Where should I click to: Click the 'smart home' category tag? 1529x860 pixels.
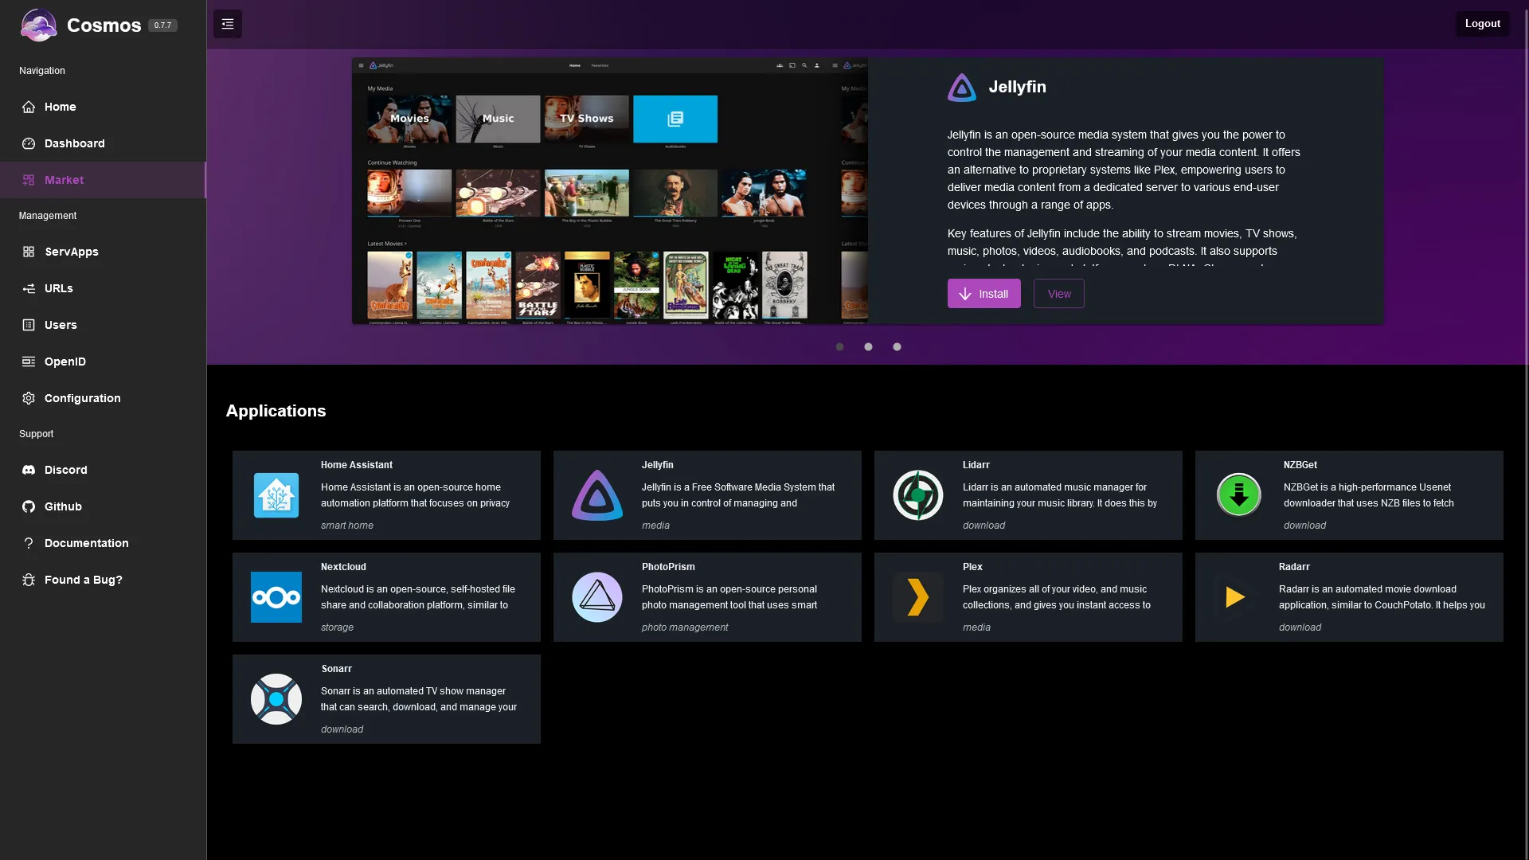click(x=346, y=526)
